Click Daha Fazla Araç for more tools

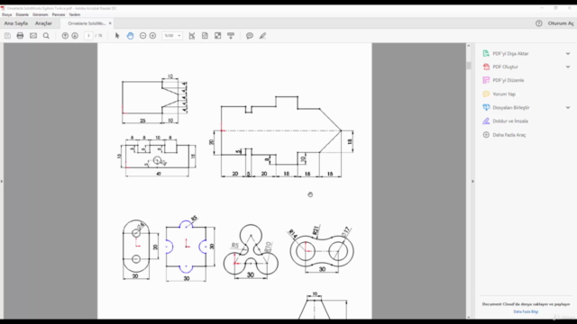(x=508, y=135)
